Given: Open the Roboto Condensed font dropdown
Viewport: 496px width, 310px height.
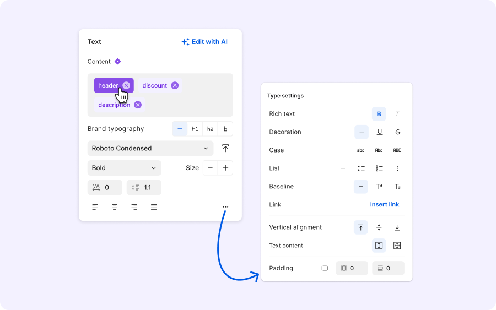Looking at the screenshot, I should pos(150,148).
